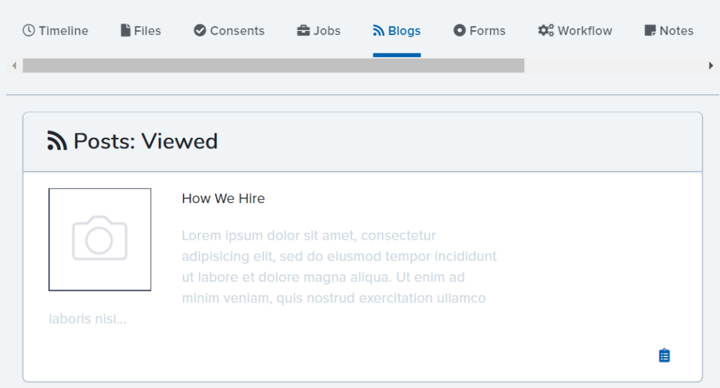The image size is (720, 388).
Task: Click the right scroll arrow of tab scrollbar
Action: point(711,65)
